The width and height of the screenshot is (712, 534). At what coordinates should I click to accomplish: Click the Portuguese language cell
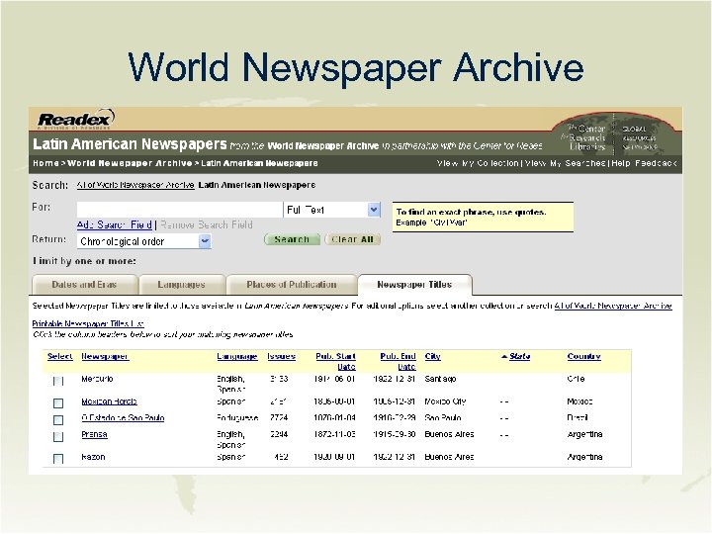(237, 417)
